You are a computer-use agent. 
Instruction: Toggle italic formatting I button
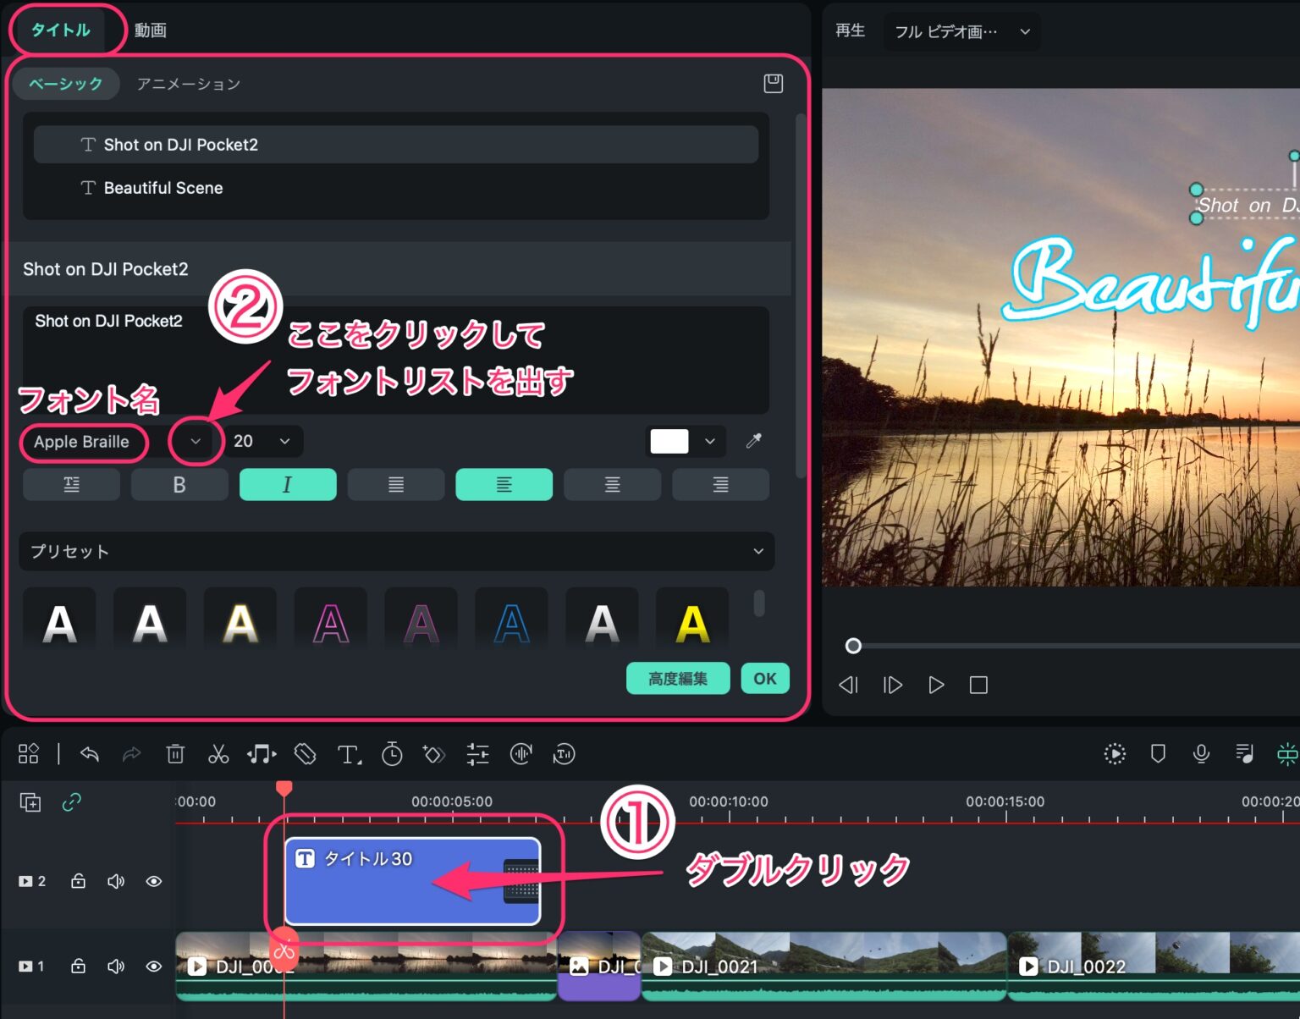click(x=288, y=484)
